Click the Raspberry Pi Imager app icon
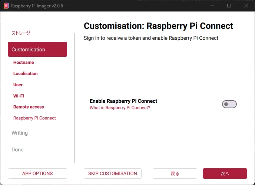The height and width of the screenshot is (185, 255). click(6, 6)
